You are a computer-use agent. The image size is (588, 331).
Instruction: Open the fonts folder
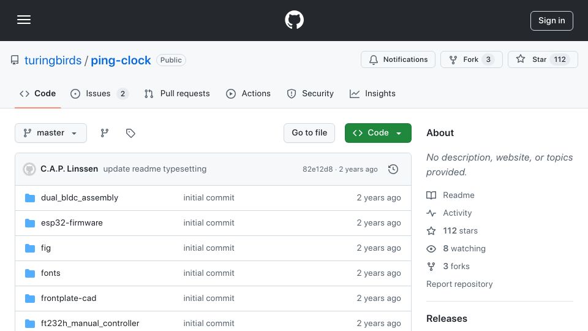51,273
